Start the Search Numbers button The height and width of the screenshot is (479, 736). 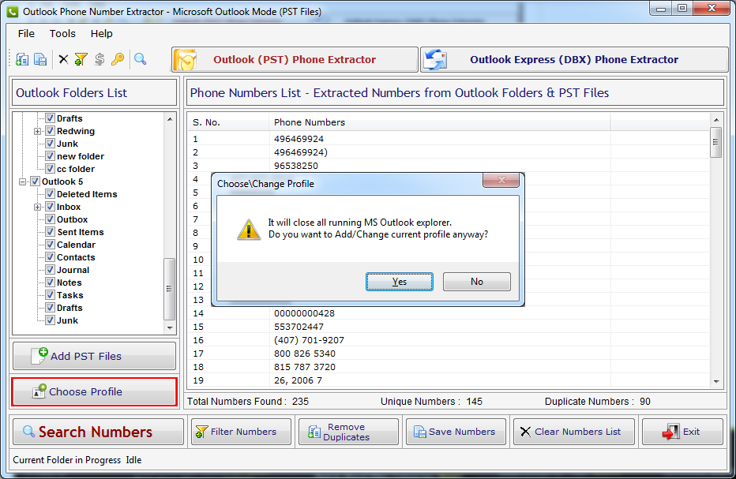point(98,432)
